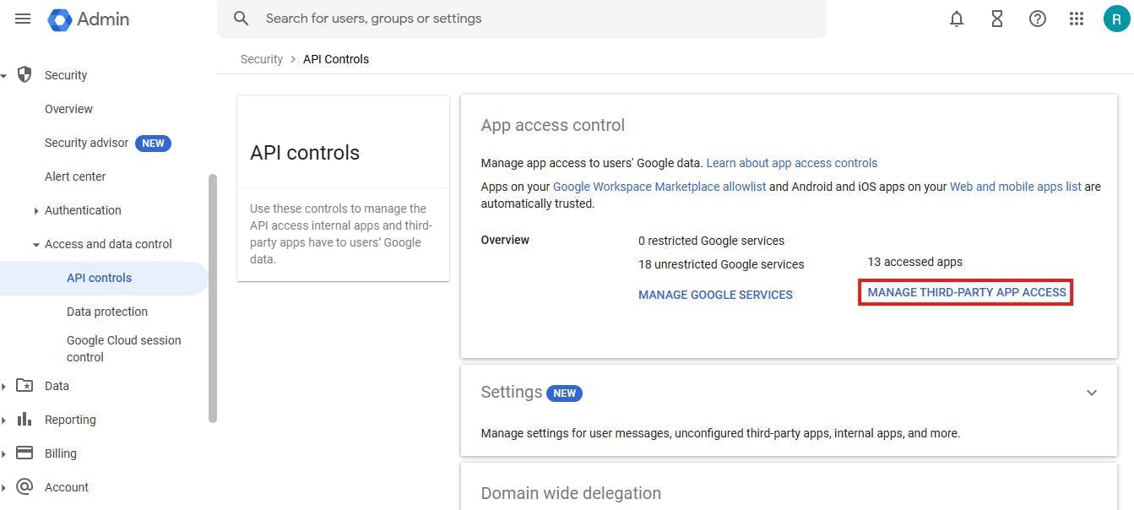Image resolution: width=1134 pixels, height=510 pixels.
Task: Open the Domain wide delegation panel heading
Action: (x=571, y=493)
